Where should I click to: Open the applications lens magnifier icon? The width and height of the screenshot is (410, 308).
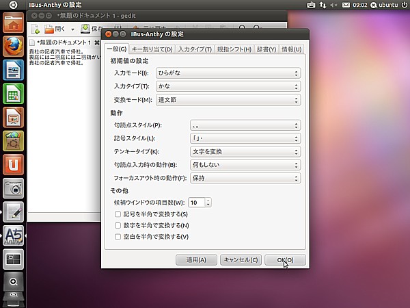14,282
